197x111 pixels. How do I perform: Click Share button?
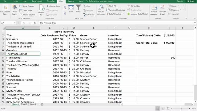coord(191,1)
